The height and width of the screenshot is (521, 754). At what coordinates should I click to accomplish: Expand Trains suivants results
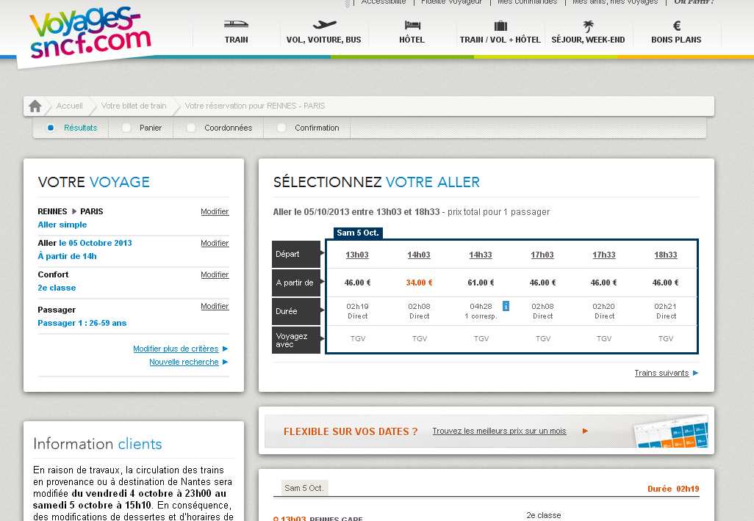(695, 374)
